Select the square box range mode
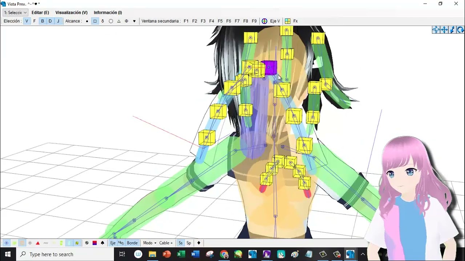This screenshot has height=261, width=465. click(x=95, y=21)
